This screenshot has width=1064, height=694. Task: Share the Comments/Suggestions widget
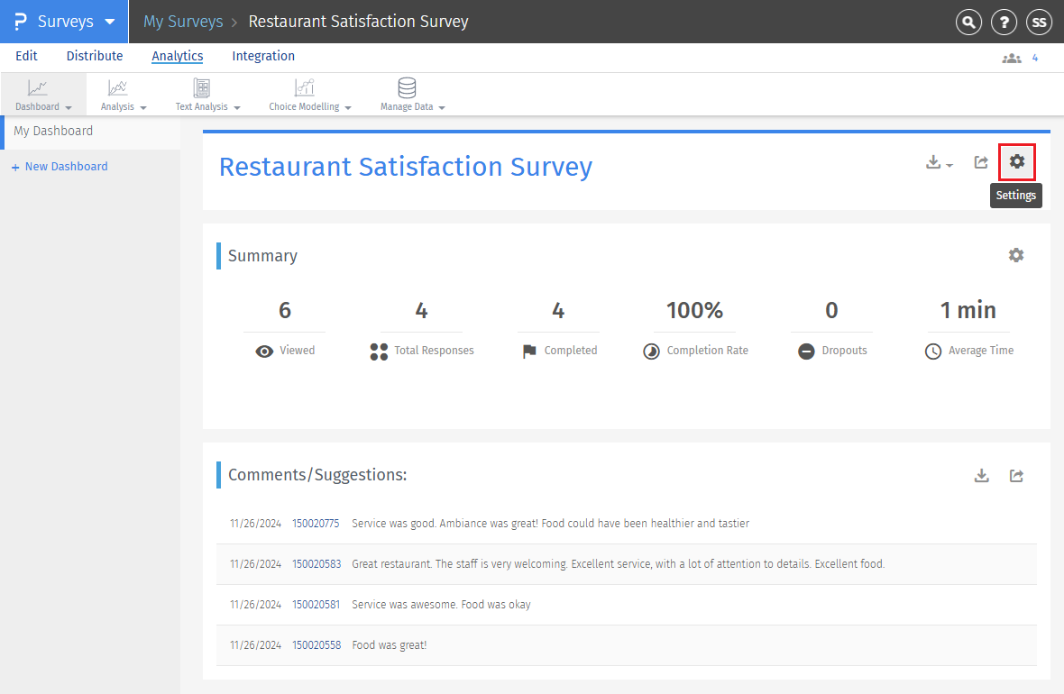click(1016, 475)
